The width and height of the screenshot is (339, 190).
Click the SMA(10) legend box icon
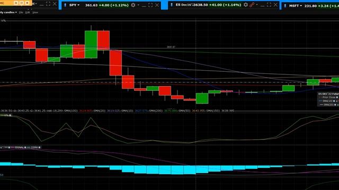click(334, 101)
